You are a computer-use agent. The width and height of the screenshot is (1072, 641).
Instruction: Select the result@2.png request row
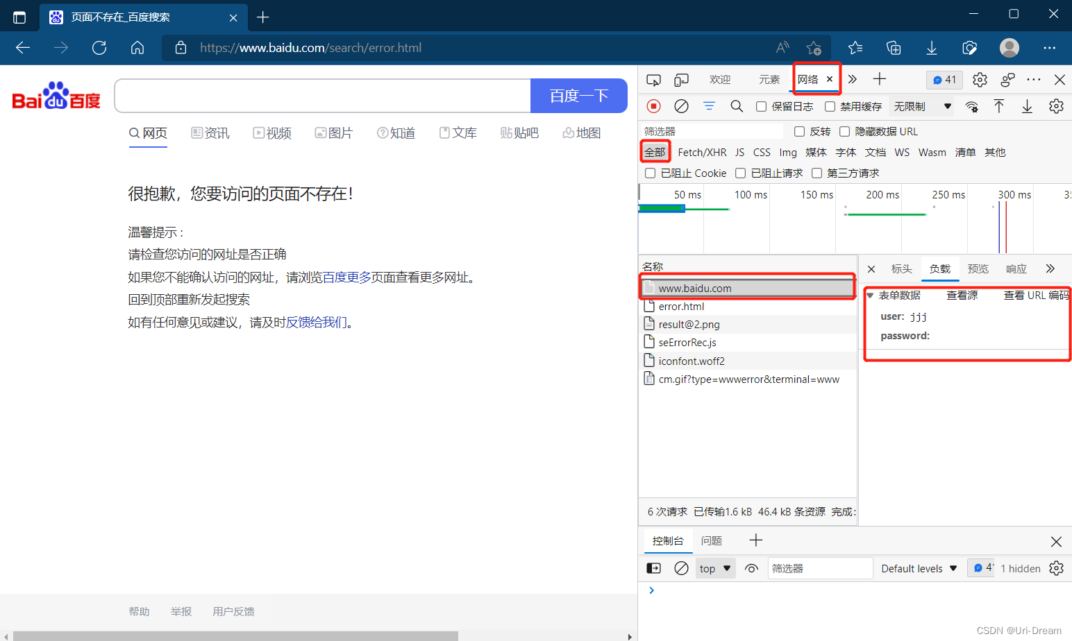click(748, 324)
